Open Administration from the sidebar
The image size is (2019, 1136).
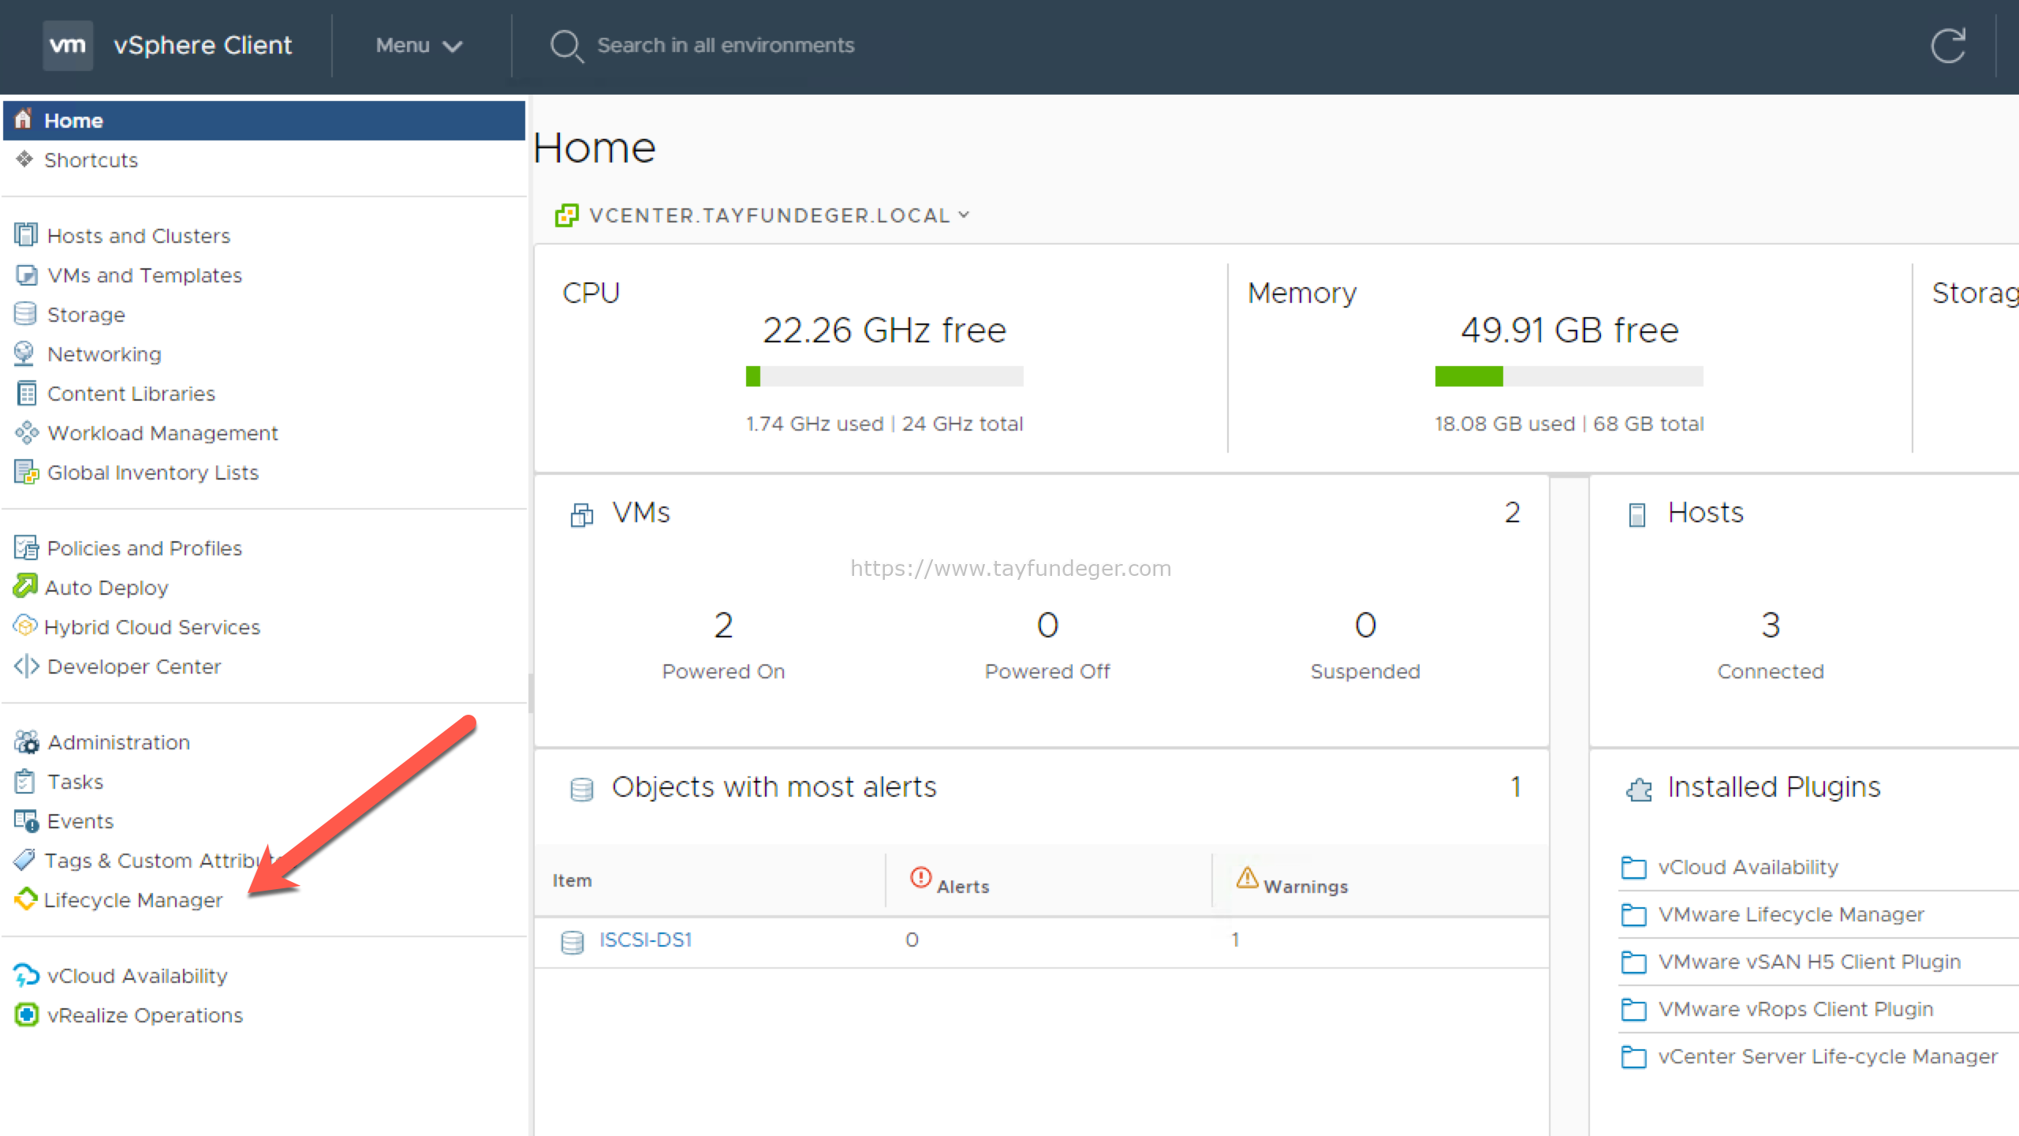pos(118,742)
